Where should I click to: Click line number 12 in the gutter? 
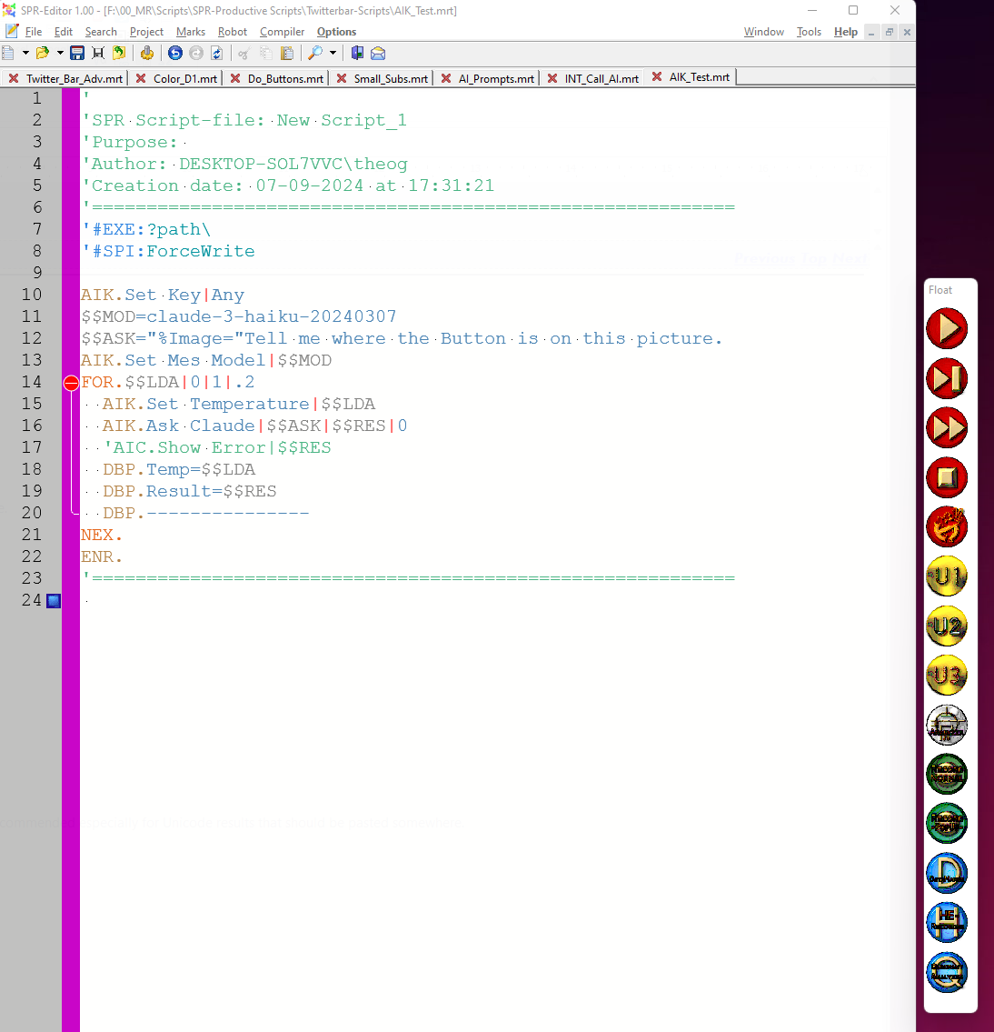coord(32,338)
